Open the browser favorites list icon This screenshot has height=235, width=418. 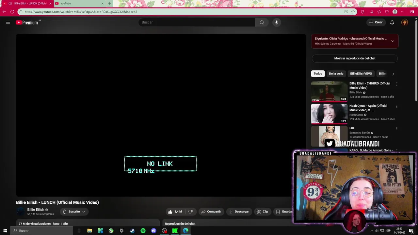click(x=379, y=12)
